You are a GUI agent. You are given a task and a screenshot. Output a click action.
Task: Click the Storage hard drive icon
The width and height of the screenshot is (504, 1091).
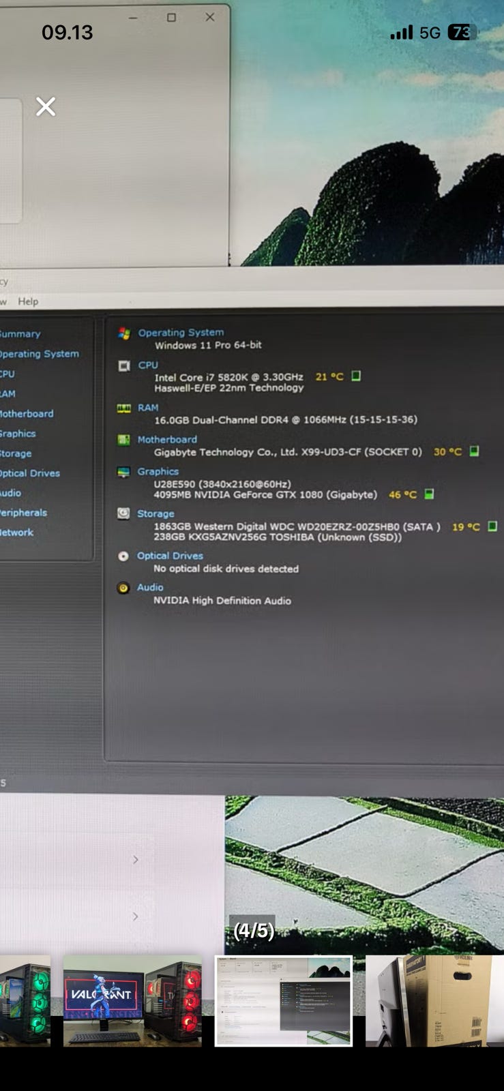[123, 513]
